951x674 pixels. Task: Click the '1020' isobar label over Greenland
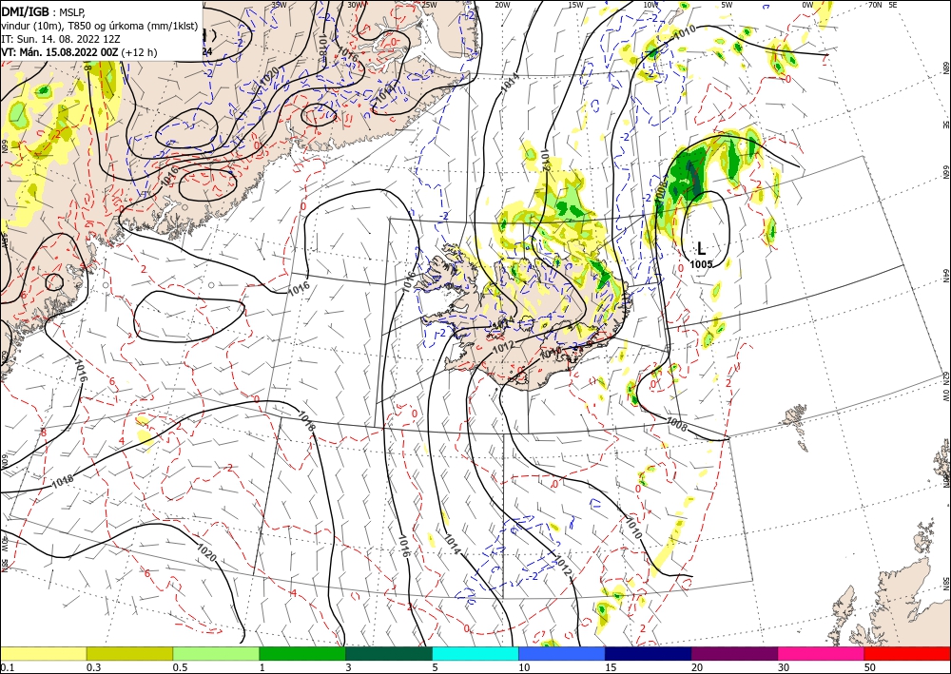[x=269, y=76]
